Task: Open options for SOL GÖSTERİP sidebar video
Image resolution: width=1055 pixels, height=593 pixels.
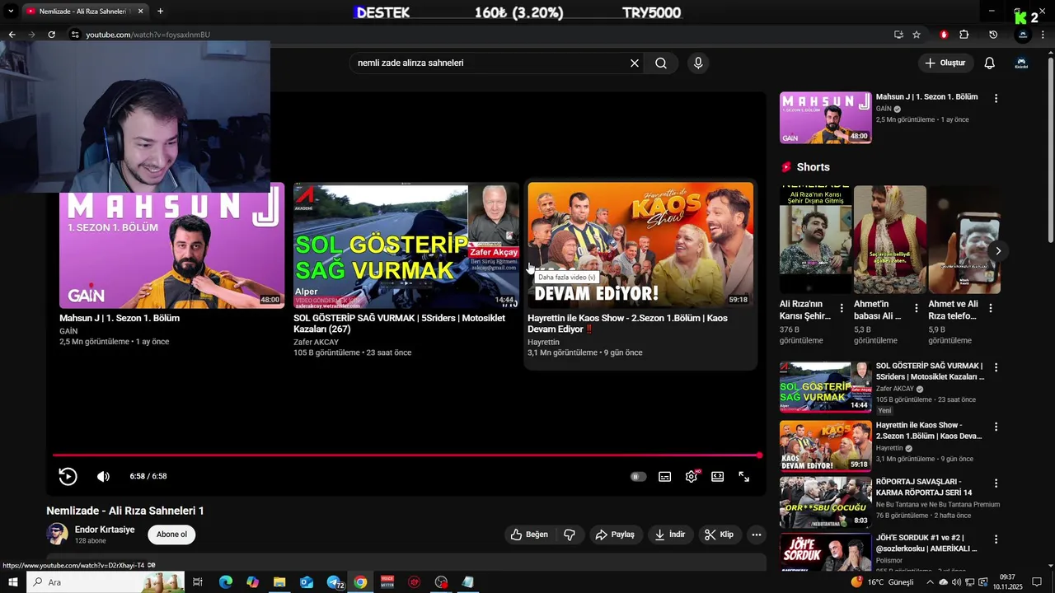Action: point(996,367)
